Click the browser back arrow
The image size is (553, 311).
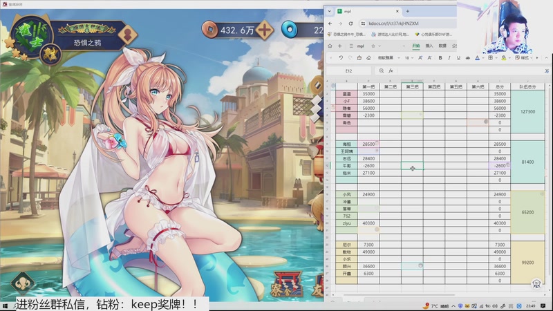pyautogui.click(x=330, y=23)
